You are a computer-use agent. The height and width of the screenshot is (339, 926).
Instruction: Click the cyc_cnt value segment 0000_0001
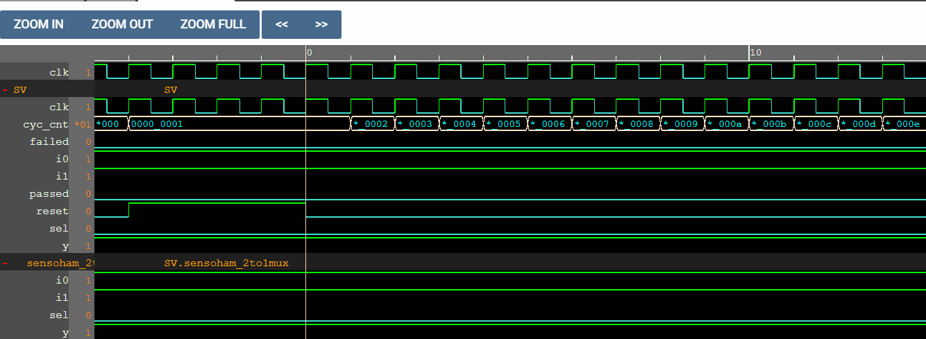click(x=239, y=124)
